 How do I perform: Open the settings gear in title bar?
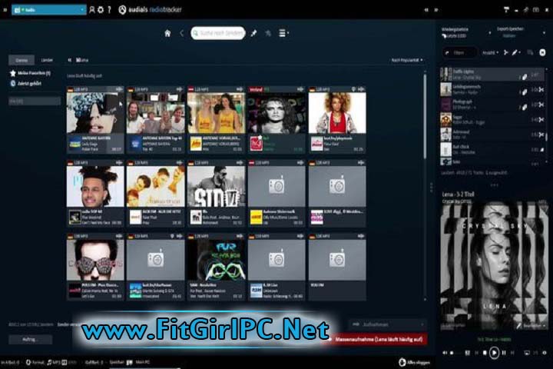[102, 9]
